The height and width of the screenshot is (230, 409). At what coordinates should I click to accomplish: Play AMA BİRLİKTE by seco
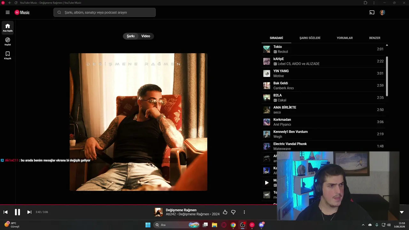coord(323,110)
